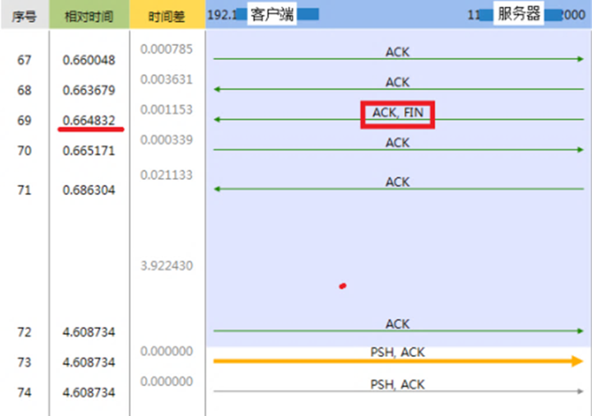592x416 pixels.
Task: Click relative time 0.686304
Action: [x=89, y=190]
